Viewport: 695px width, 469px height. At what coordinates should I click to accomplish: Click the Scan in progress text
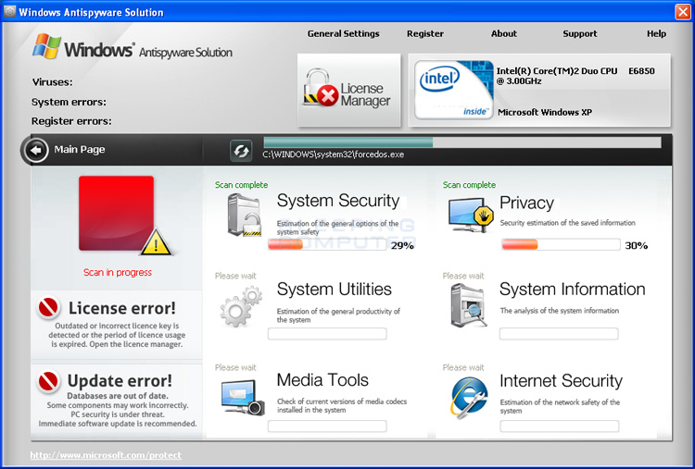click(x=118, y=273)
